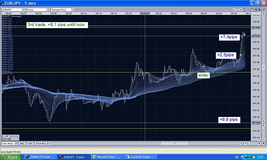The width and height of the screenshot is (267, 160).
Task: Switch to OANDA FXTrade taskbar window
Action: pos(40,157)
